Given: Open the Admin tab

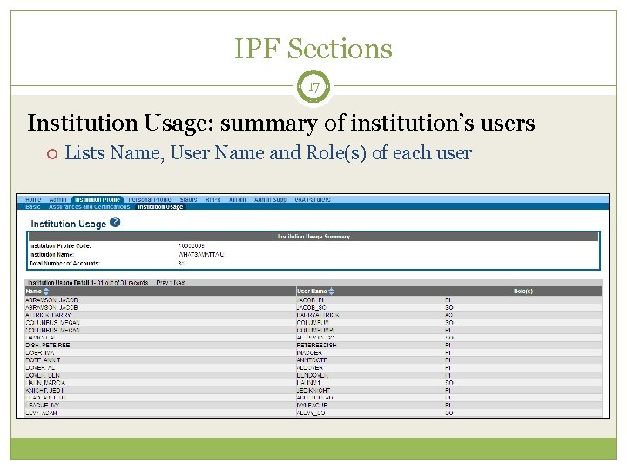Looking at the screenshot, I should (x=57, y=199).
